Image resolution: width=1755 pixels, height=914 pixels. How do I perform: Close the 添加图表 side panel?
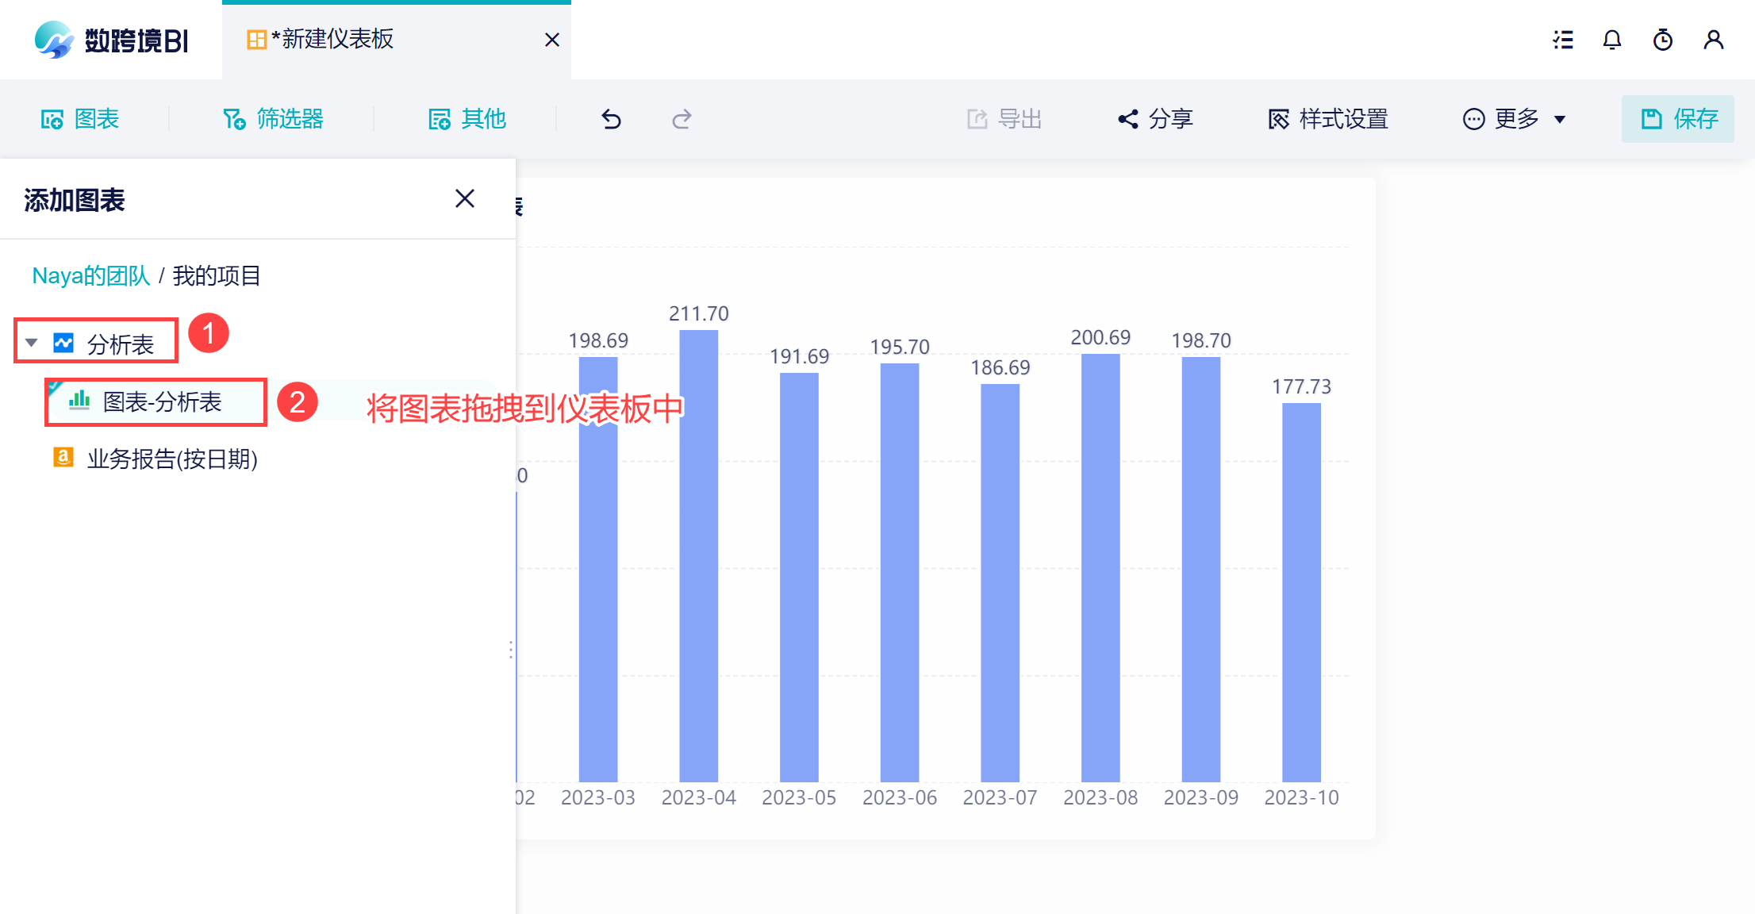(x=465, y=198)
